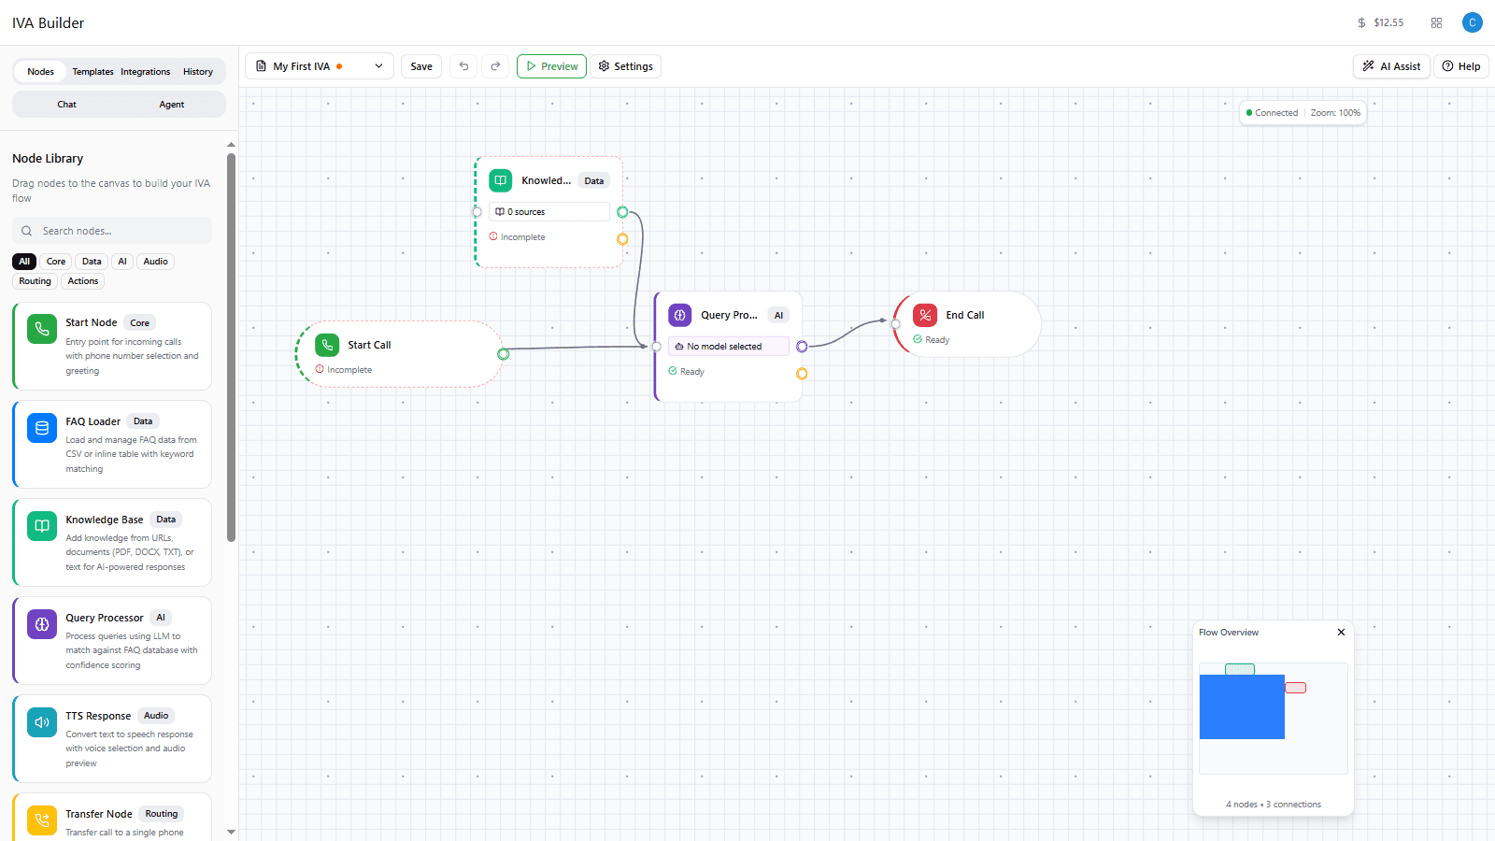
Task: Select the Start Node phone icon
Action: 41,329
